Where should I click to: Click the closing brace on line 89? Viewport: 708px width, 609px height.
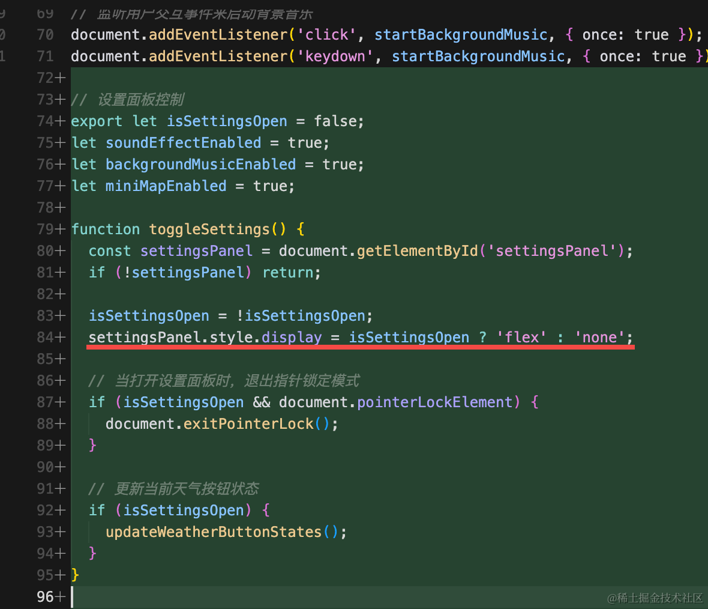coord(92,445)
